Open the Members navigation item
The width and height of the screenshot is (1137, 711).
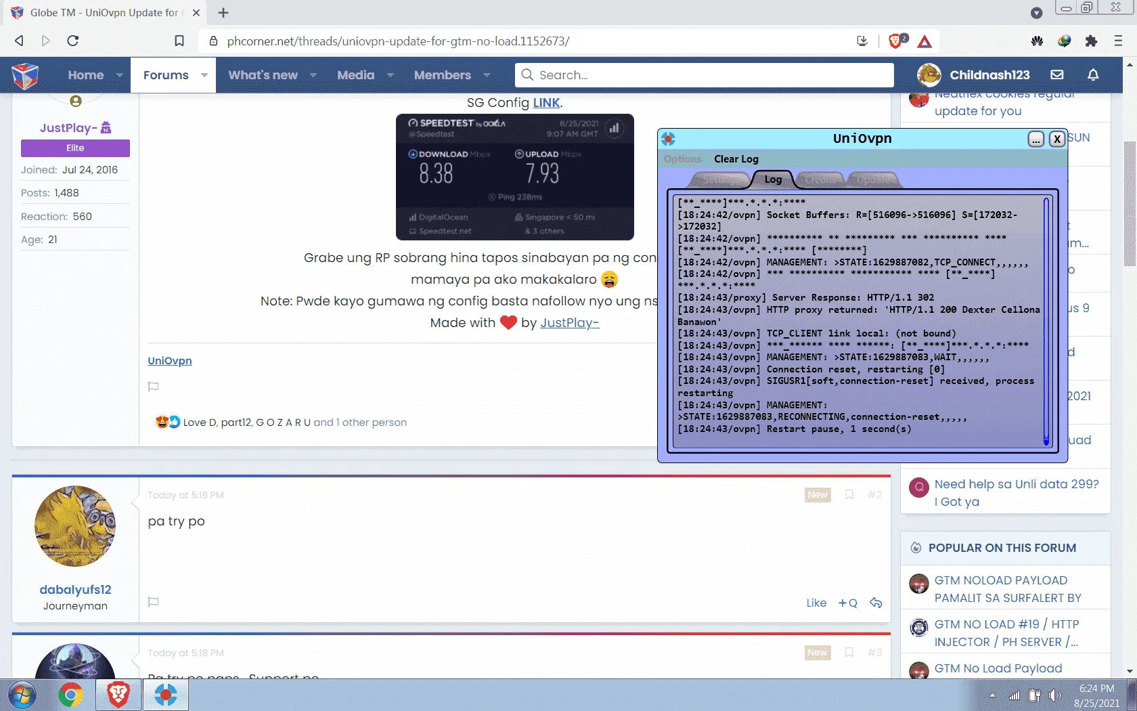(x=443, y=75)
